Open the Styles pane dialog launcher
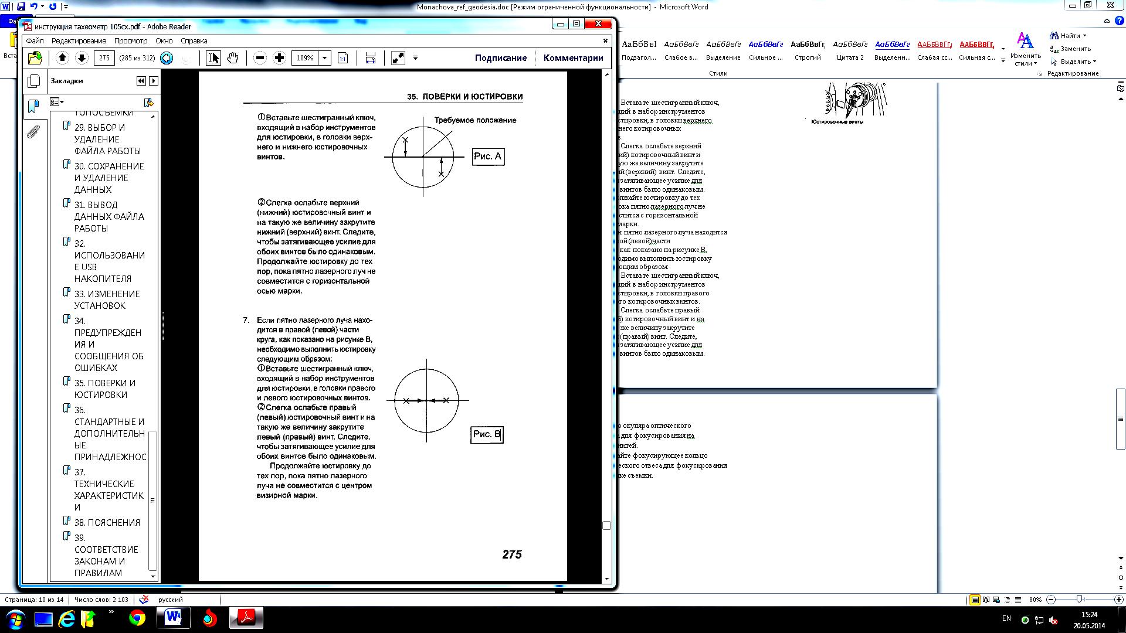 pyautogui.click(x=1039, y=74)
